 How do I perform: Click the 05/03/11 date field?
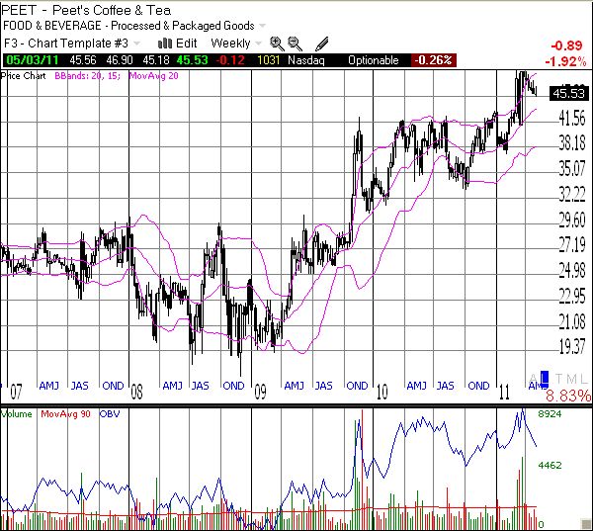pyautogui.click(x=33, y=60)
